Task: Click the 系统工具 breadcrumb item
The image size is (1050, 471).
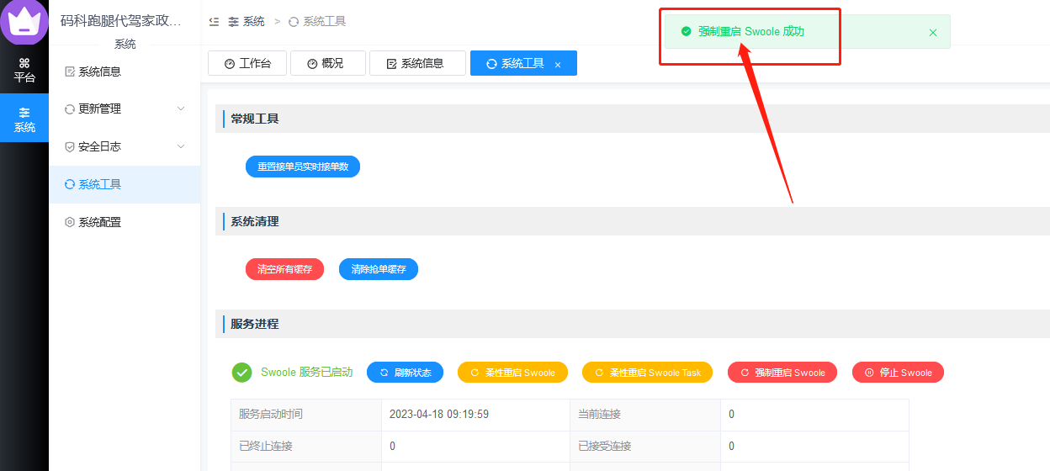Action: tap(317, 21)
